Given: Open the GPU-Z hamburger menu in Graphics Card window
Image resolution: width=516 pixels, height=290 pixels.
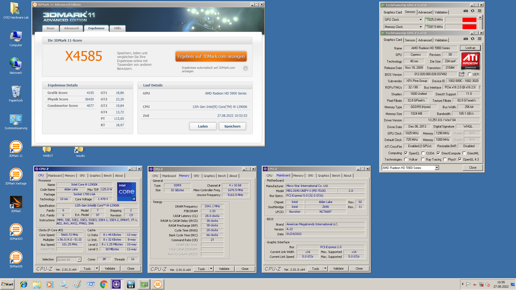Looking at the screenshot, I should pos(479,39).
